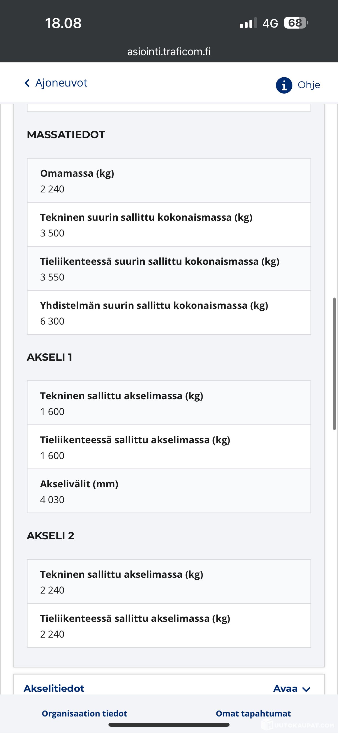Tap the 4G network indicator
Screen dimensions: 338x733
[x=270, y=23]
